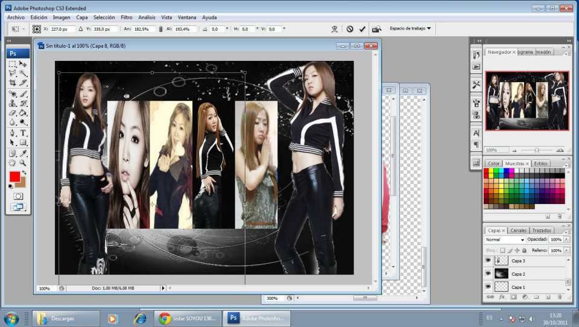Viewport: 579px width, 327px height.
Task: Commit the transform with the checkmark
Action: point(362,29)
